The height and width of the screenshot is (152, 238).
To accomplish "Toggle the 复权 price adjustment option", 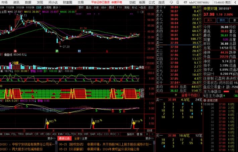I will pos(81,7).
